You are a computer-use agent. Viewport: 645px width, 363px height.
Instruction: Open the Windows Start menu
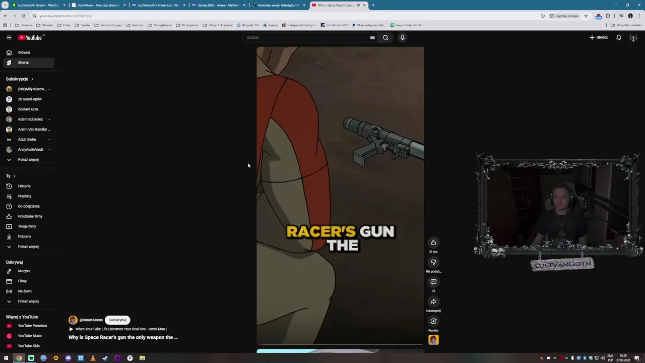[x=6, y=358]
